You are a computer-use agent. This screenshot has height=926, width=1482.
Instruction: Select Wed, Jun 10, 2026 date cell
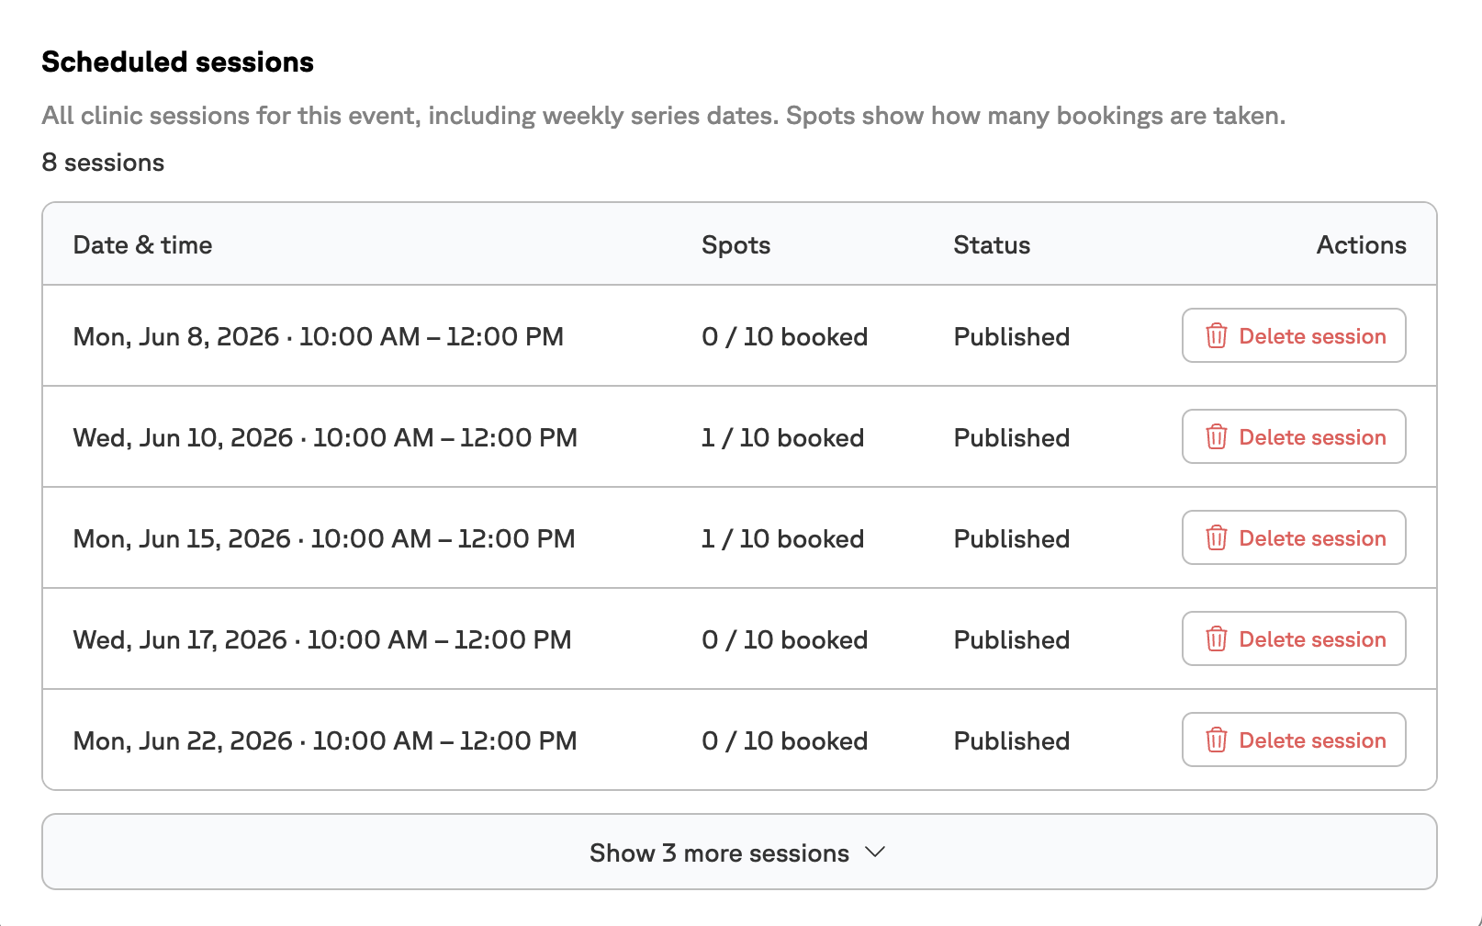click(325, 437)
